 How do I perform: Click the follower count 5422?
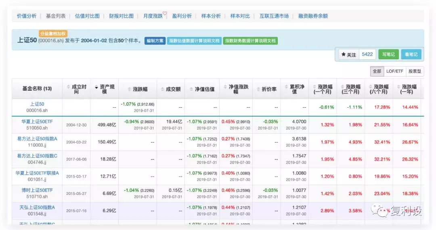(367, 54)
